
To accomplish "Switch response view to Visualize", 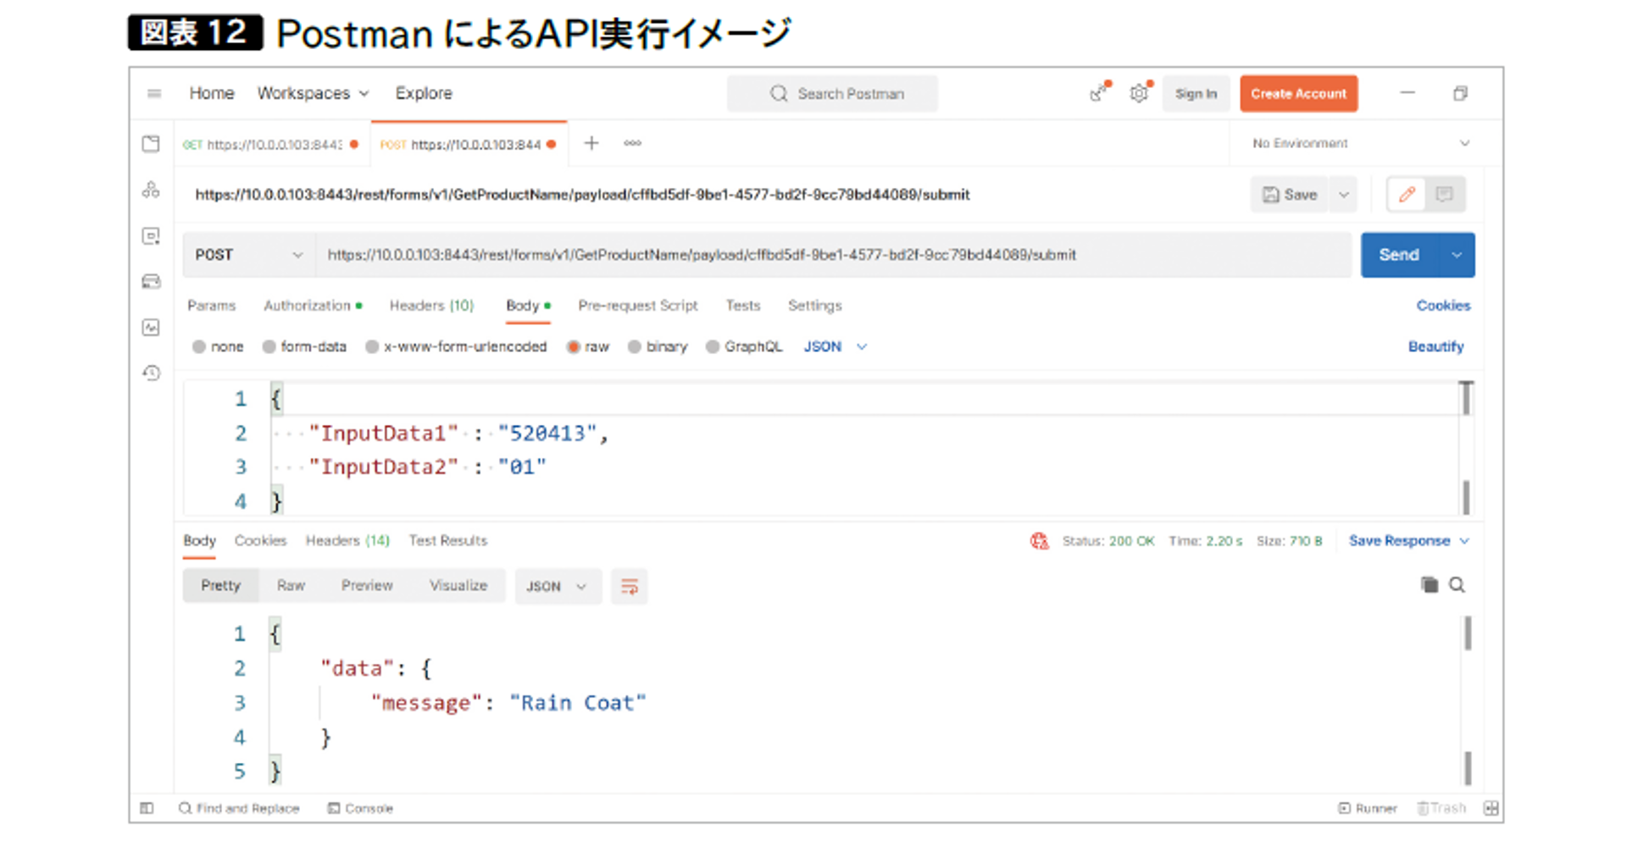I will click(458, 585).
